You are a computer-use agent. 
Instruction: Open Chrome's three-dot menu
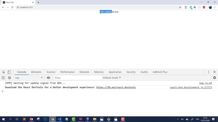(215, 7)
